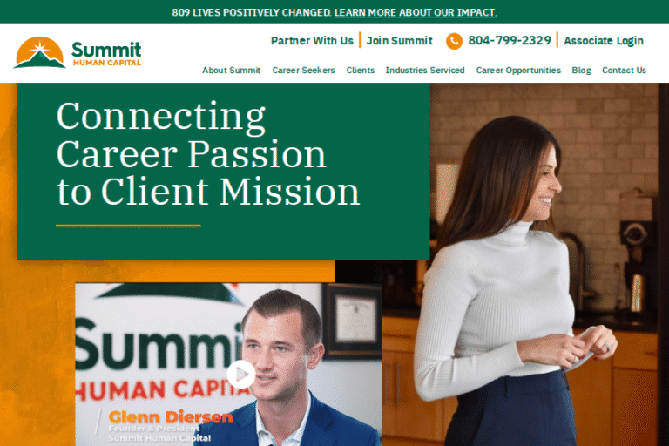Image resolution: width=669 pixels, height=446 pixels.
Task: Open the Industries Serviced menu
Action: click(425, 70)
